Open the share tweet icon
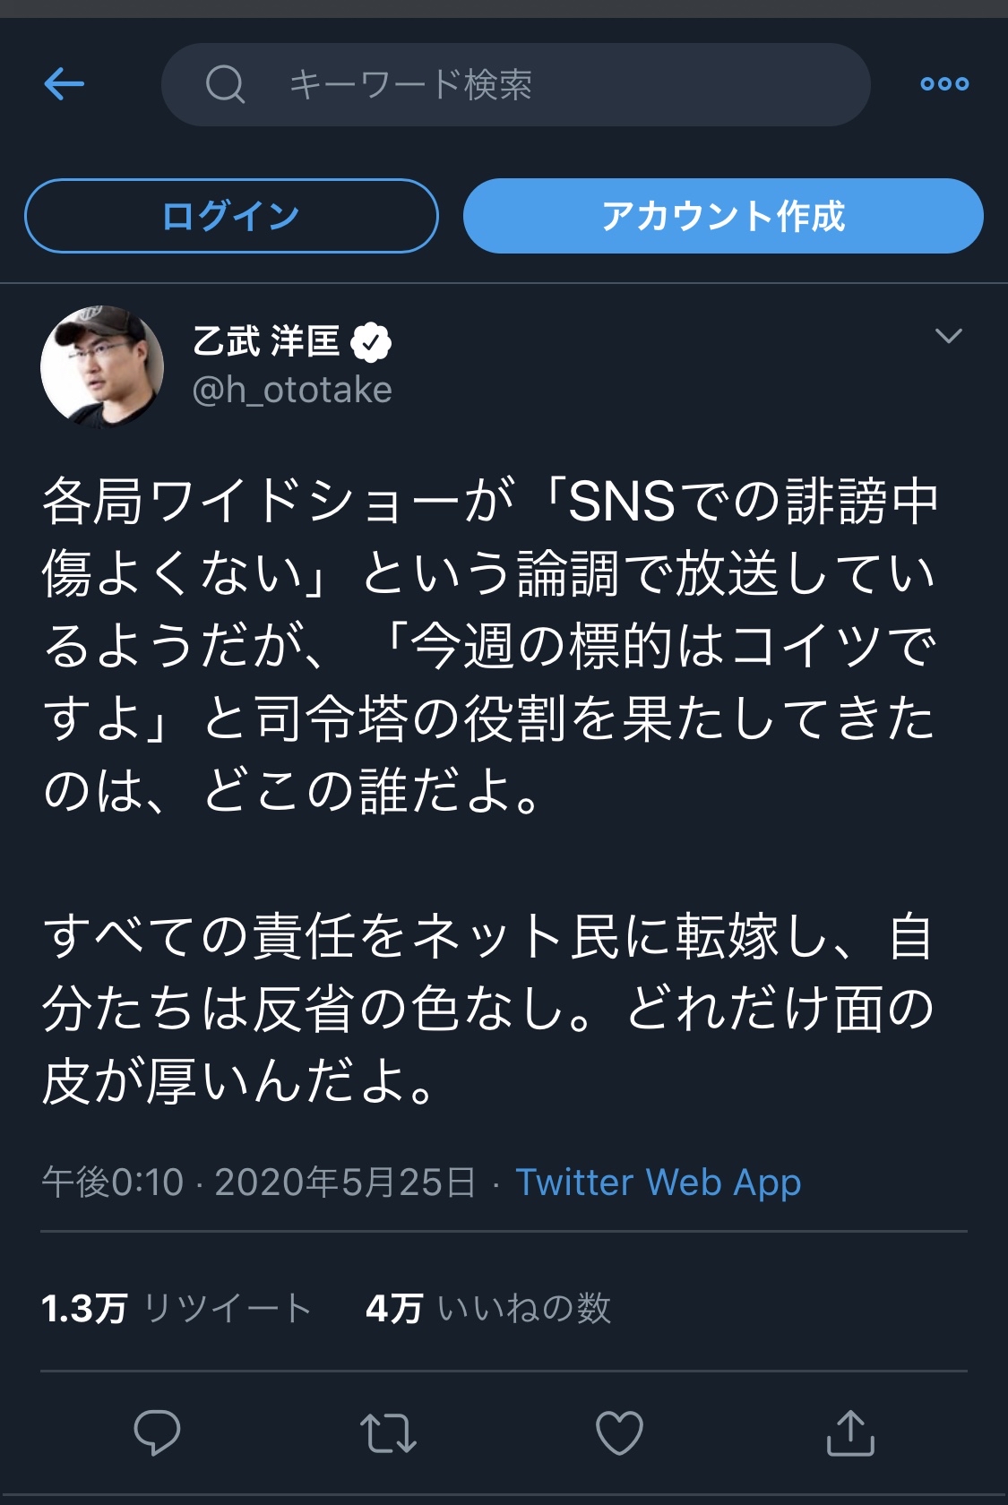 tap(849, 1432)
